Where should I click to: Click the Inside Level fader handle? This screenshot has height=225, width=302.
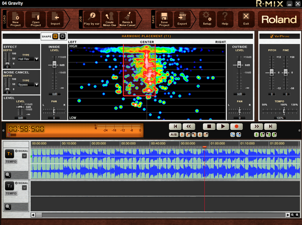pyautogui.click(x=54, y=64)
